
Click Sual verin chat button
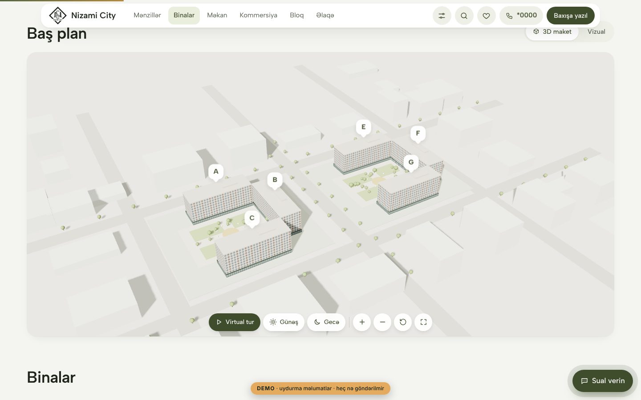[603, 381]
